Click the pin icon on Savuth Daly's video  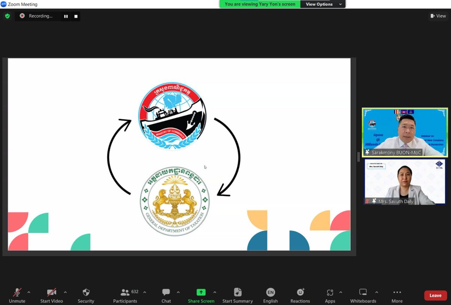coord(374,201)
